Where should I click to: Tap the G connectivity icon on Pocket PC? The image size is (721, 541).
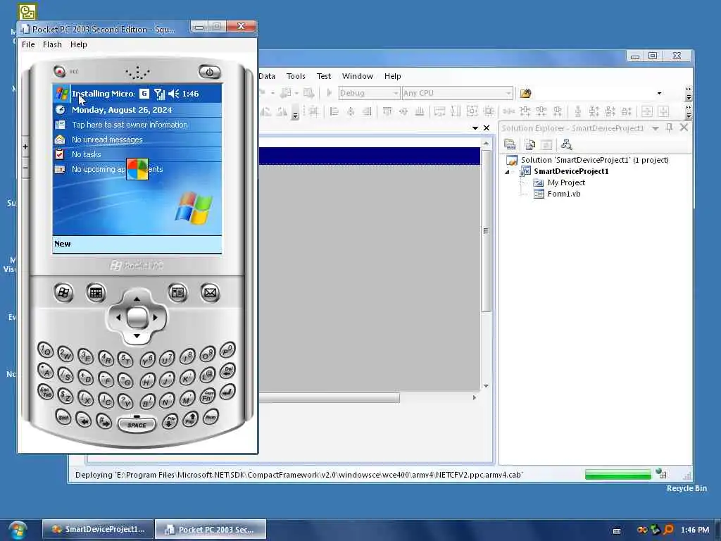[x=144, y=94]
